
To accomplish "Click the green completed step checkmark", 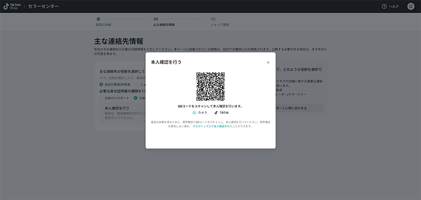I will pyautogui.click(x=98, y=19).
